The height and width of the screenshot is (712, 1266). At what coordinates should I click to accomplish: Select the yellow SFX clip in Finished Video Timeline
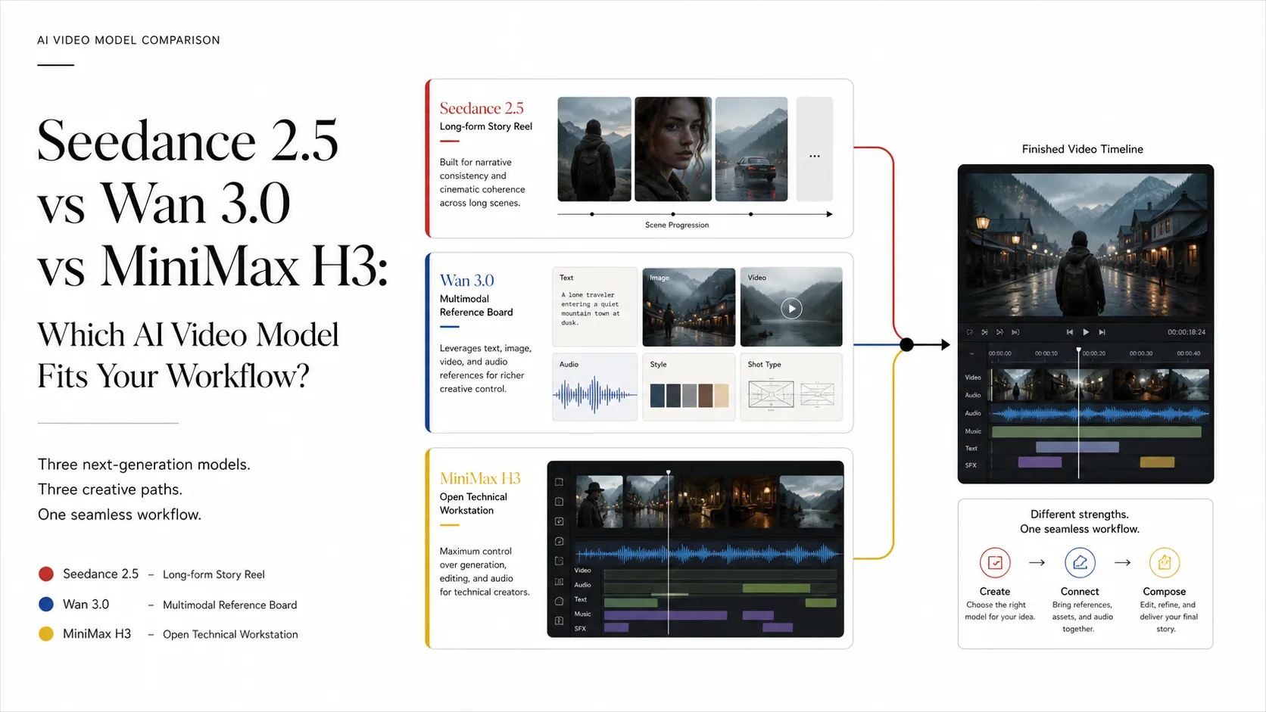pos(1157,462)
